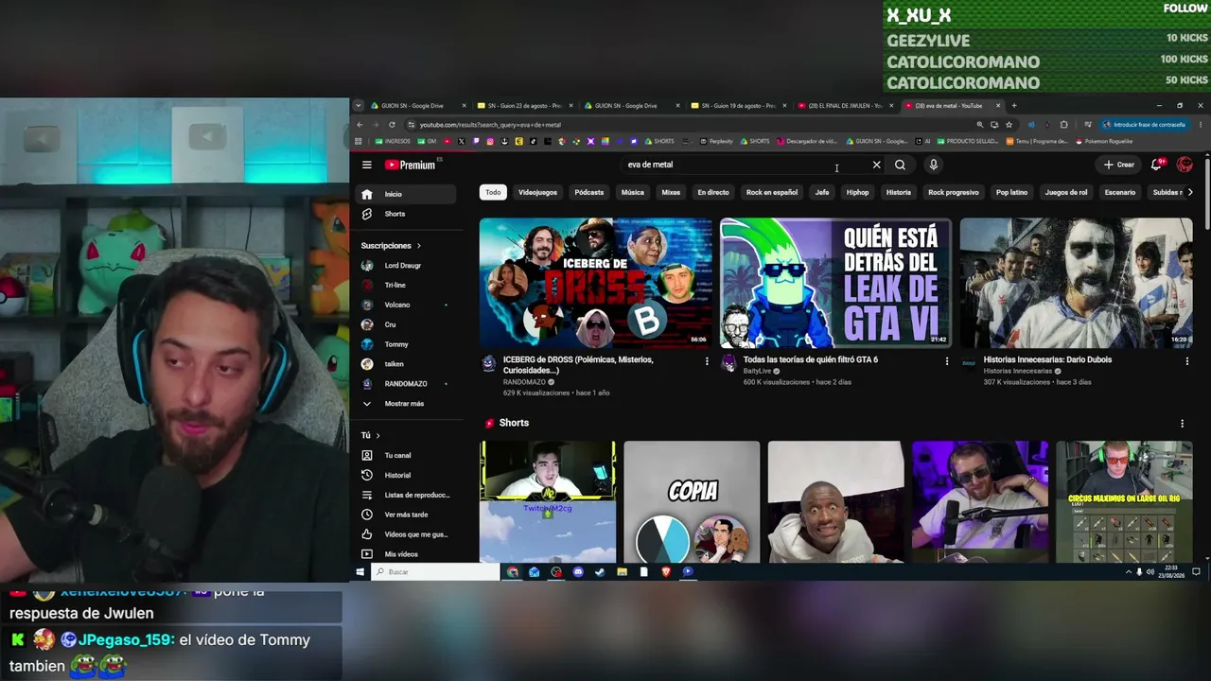
Task: Open the account avatar menu
Action: click(1185, 165)
